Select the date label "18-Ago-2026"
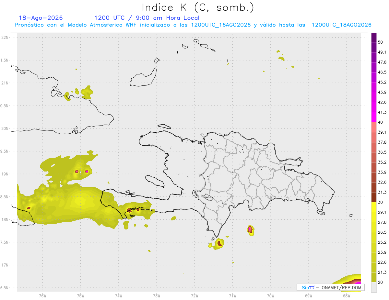Viewport: 389px width, 300px height. [41, 18]
